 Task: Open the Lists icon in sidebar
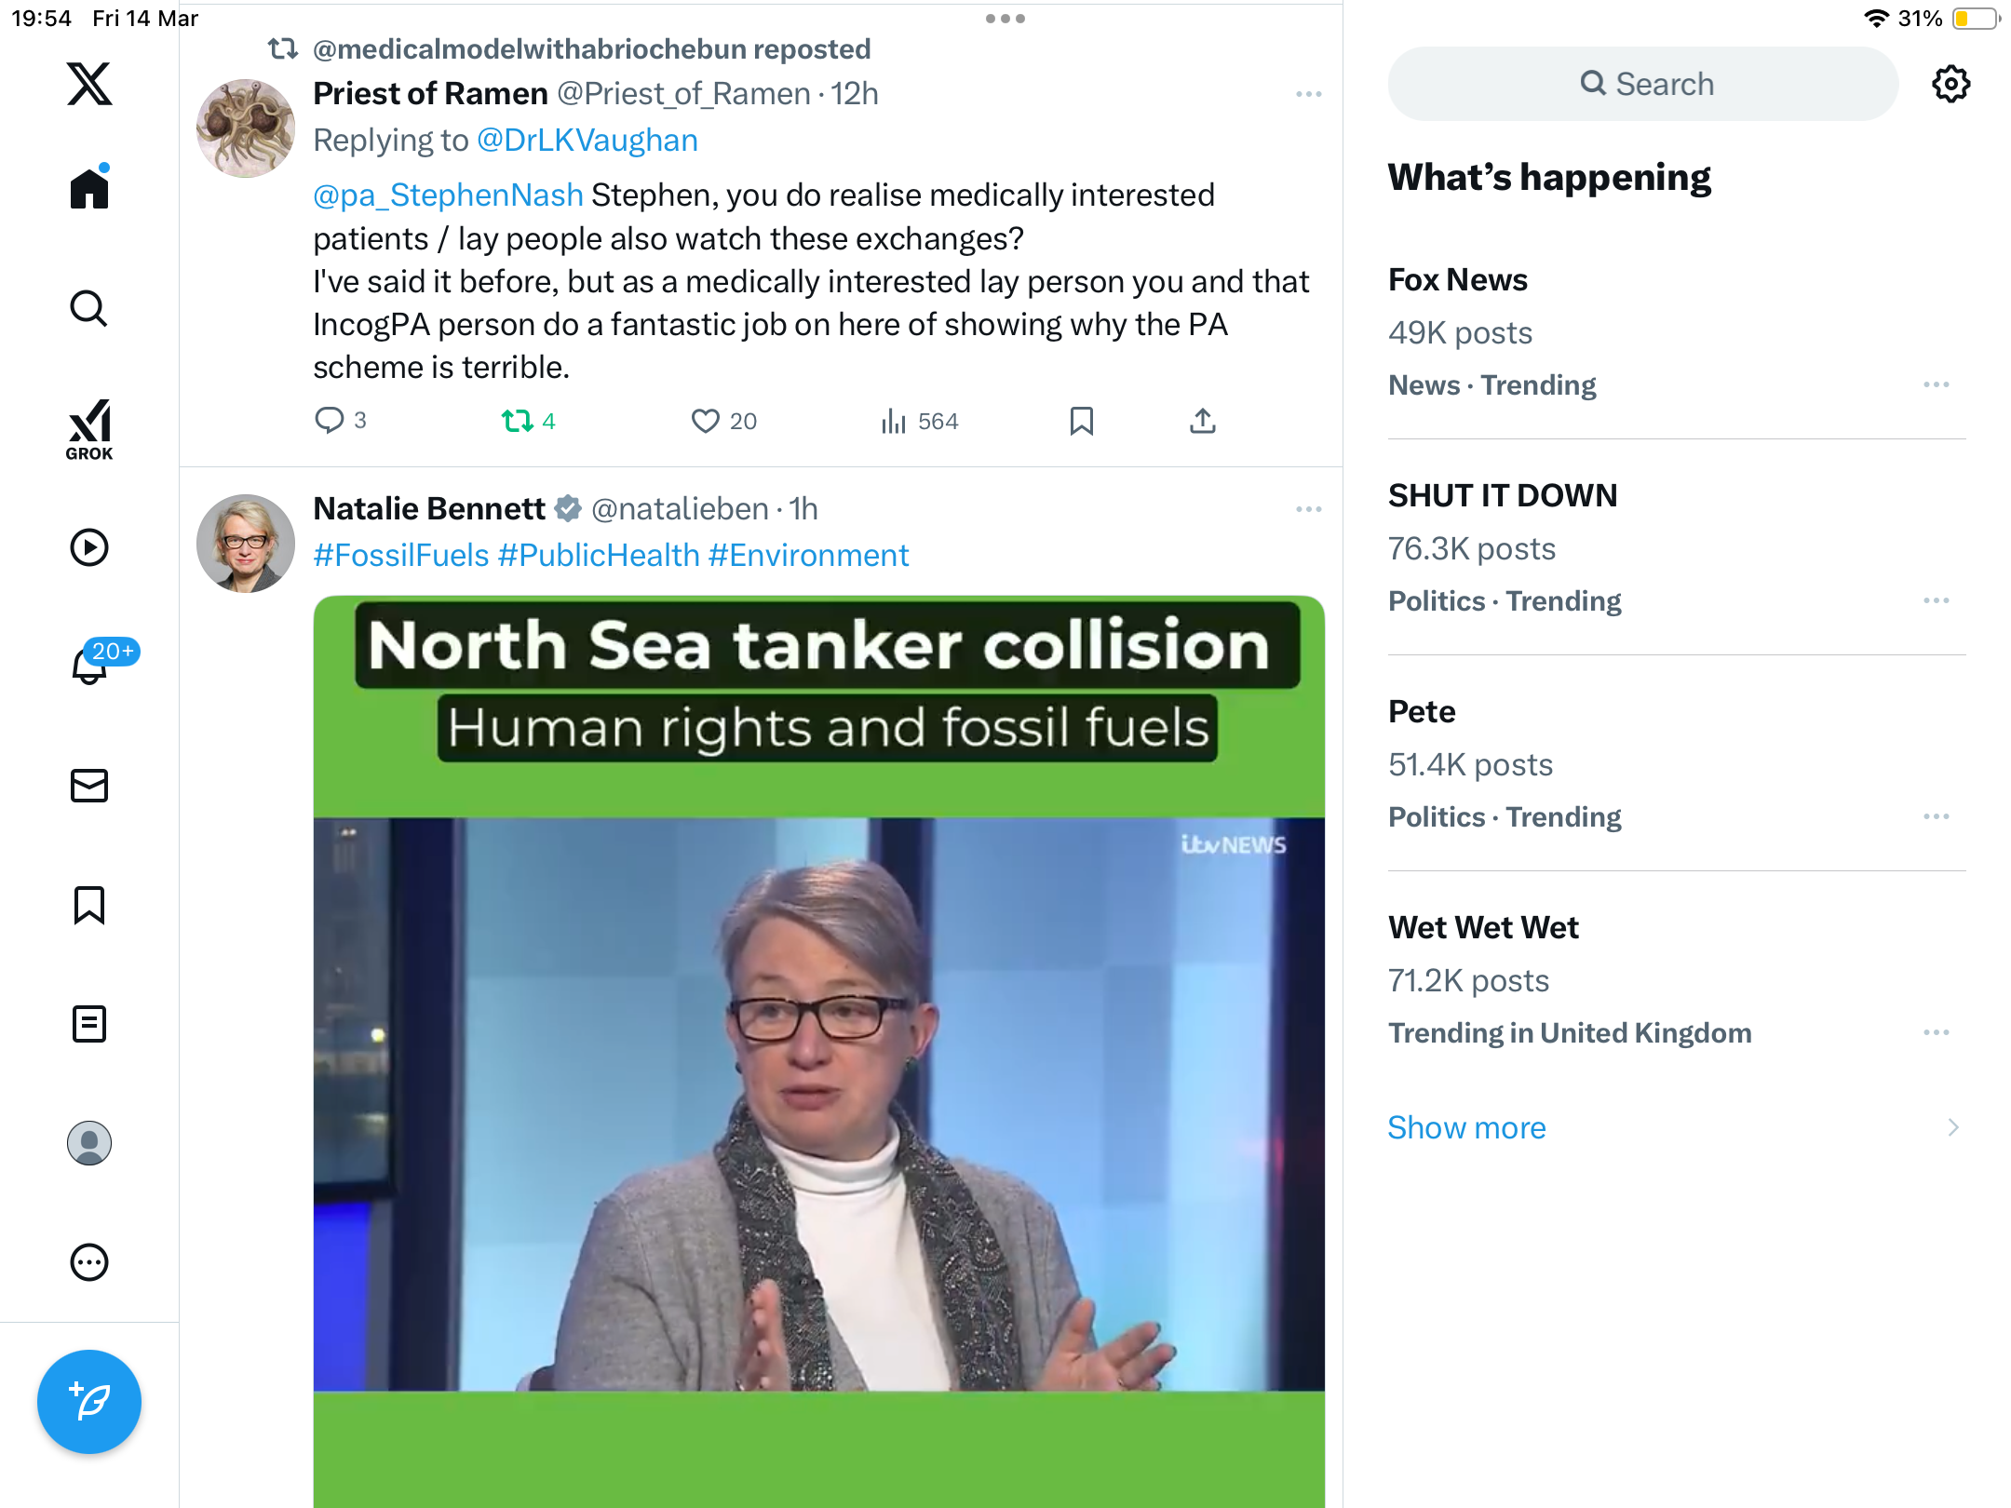tap(89, 1024)
